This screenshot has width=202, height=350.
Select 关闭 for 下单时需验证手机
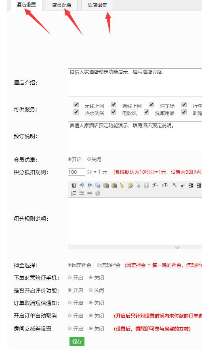[x=90, y=277]
